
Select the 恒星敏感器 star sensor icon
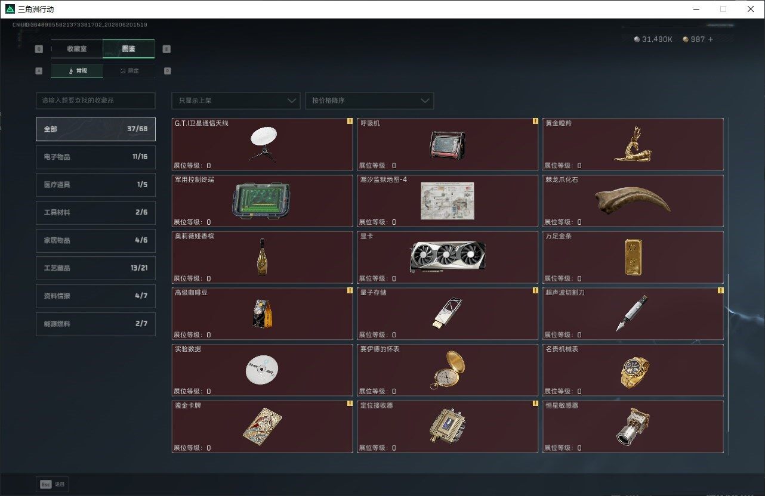tap(633, 427)
